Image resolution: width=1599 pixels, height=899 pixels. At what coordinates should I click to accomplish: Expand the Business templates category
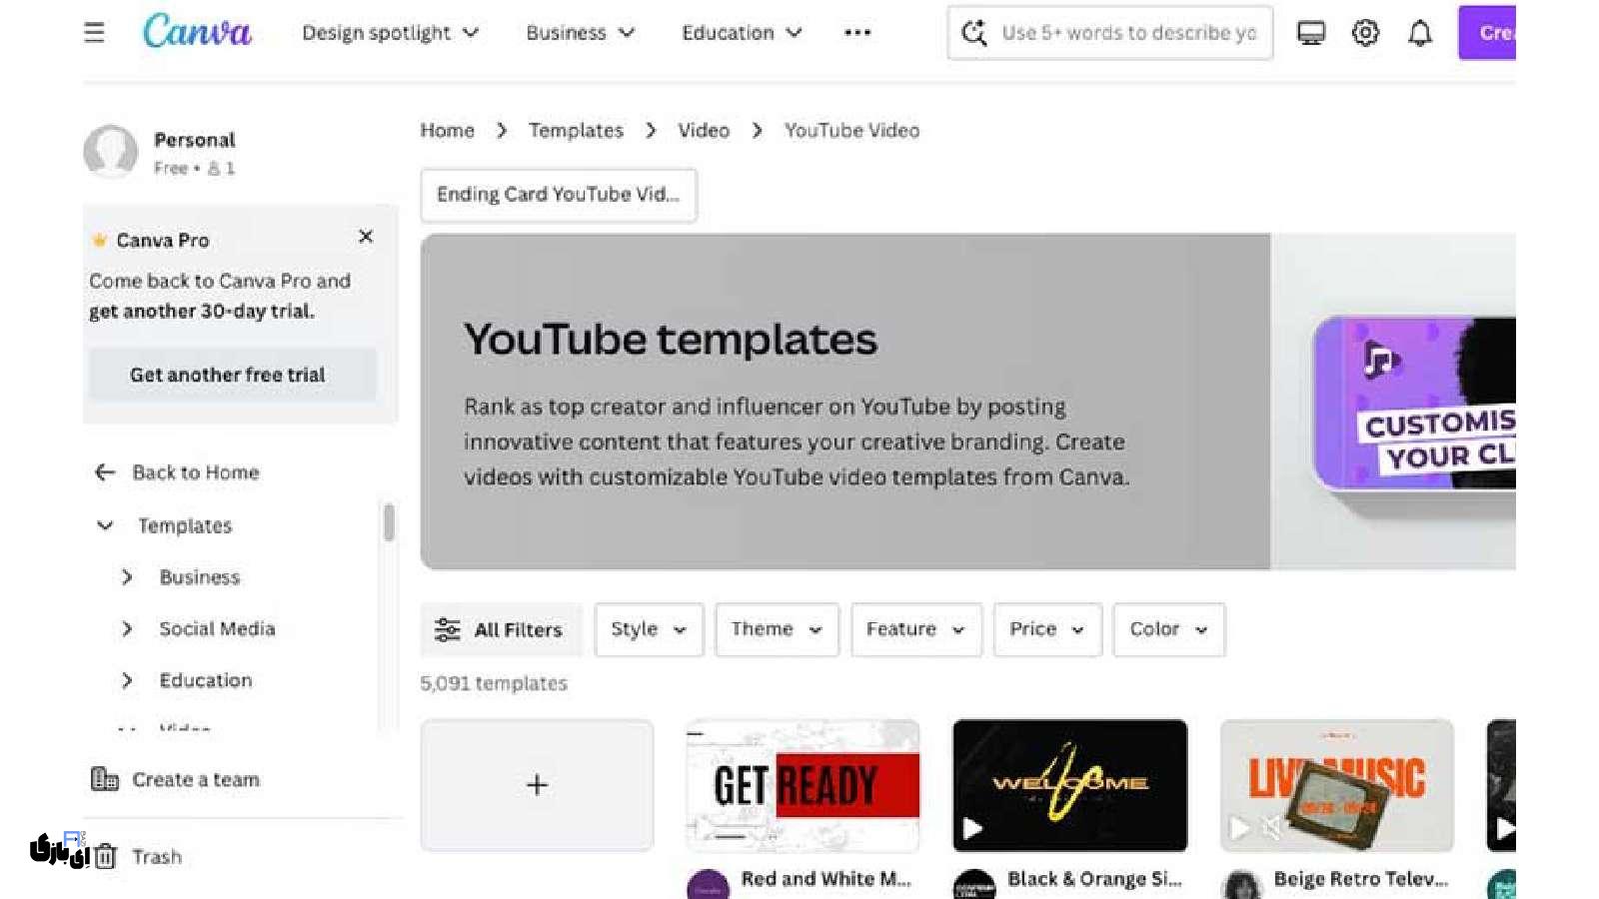[x=127, y=577]
